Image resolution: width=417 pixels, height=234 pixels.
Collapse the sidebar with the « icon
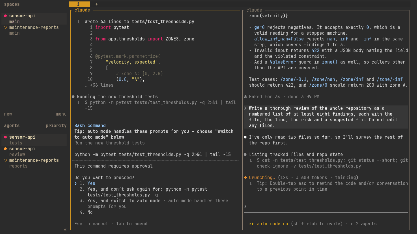point(65,230)
